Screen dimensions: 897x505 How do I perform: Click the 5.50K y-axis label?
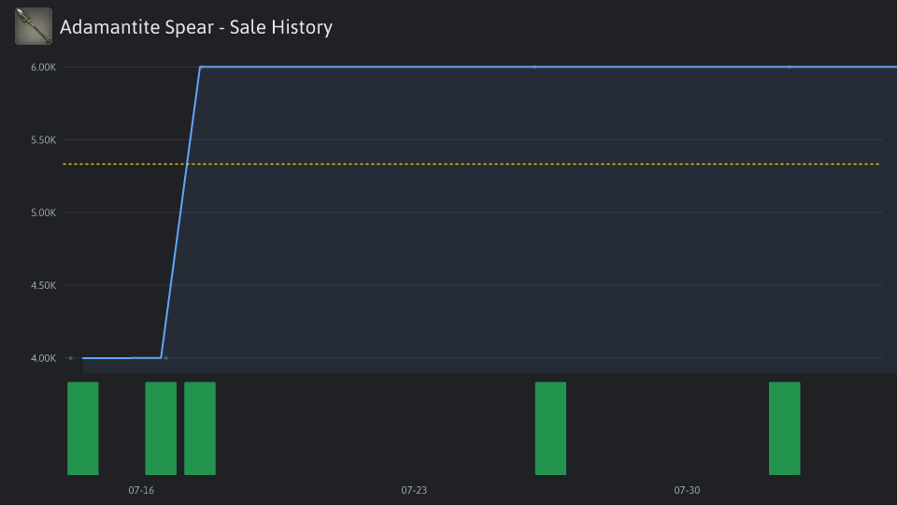coord(44,140)
